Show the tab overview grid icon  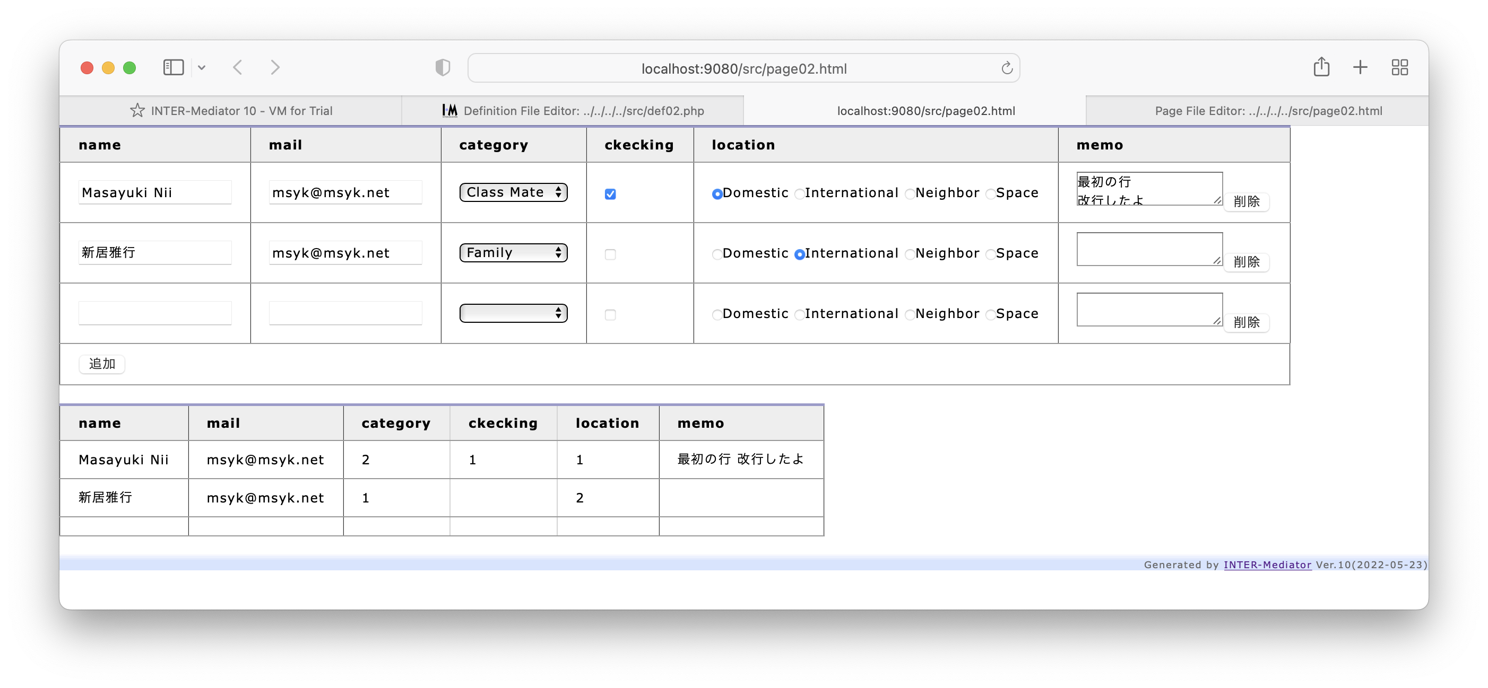coord(1399,67)
